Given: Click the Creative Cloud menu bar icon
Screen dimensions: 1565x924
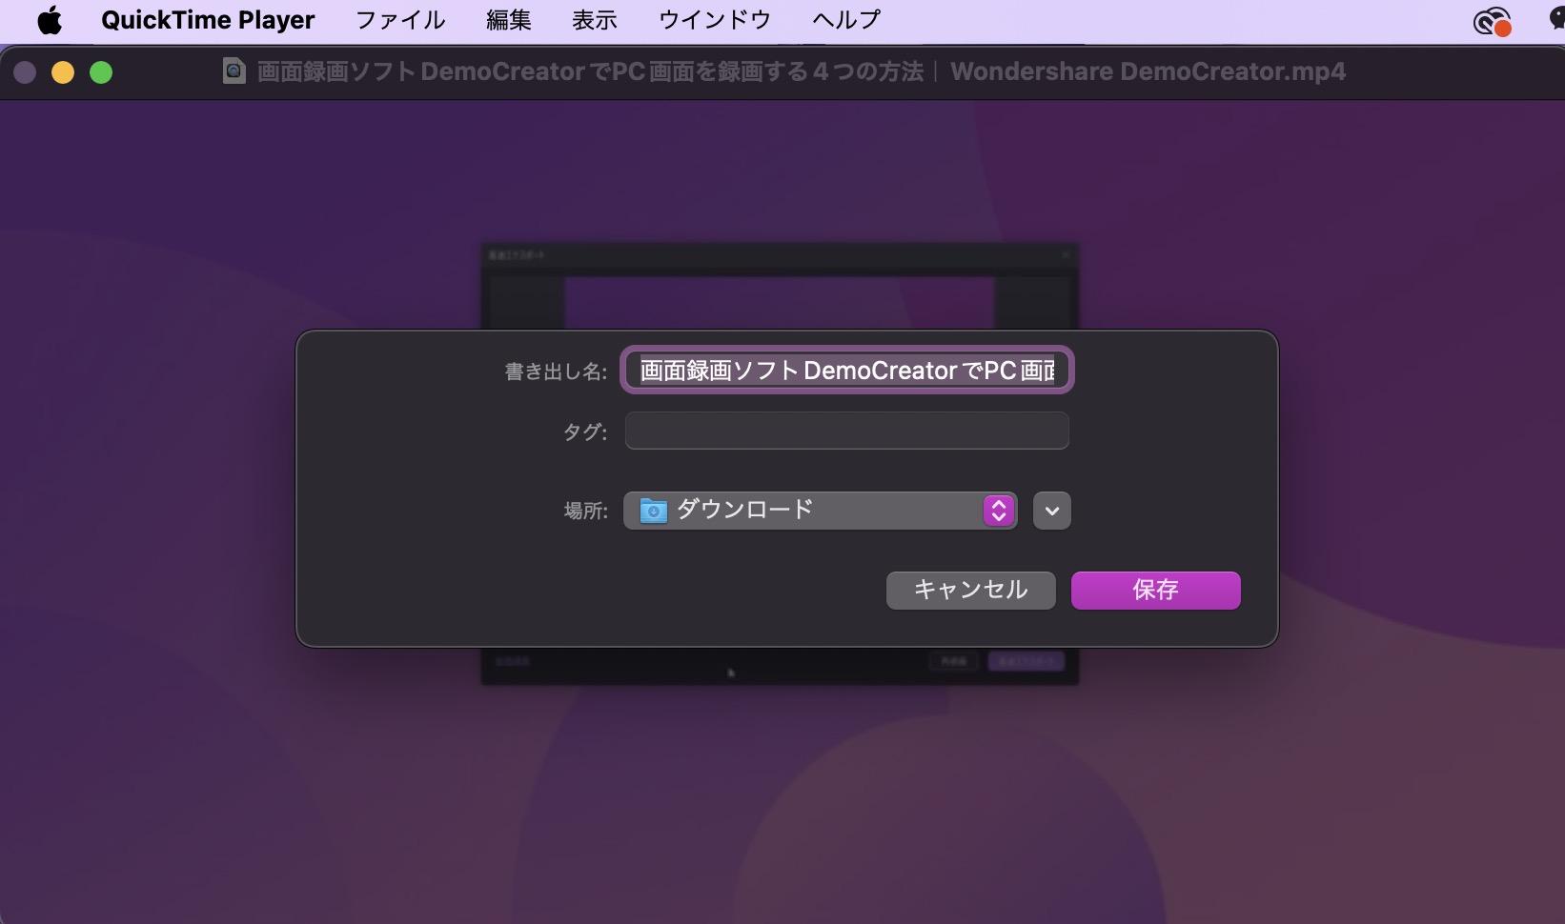Looking at the screenshot, I should (x=1492, y=20).
